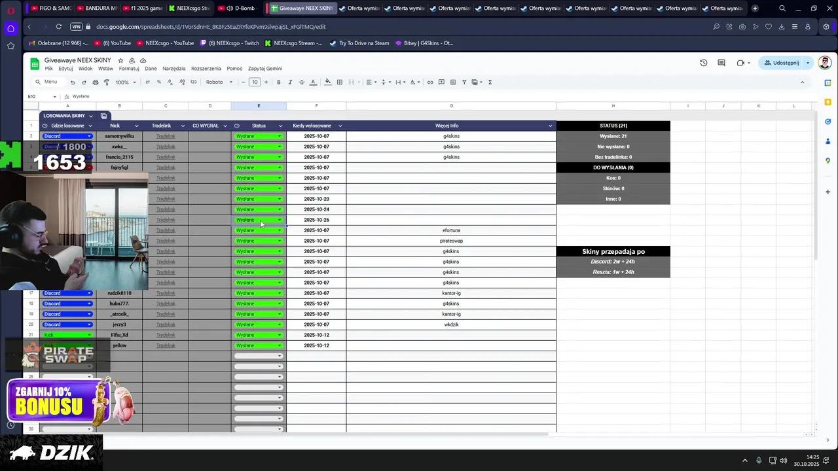This screenshot has height=471, width=838.
Task: Star the Giveawaye NEEX SKINY document
Action: tap(120, 61)
